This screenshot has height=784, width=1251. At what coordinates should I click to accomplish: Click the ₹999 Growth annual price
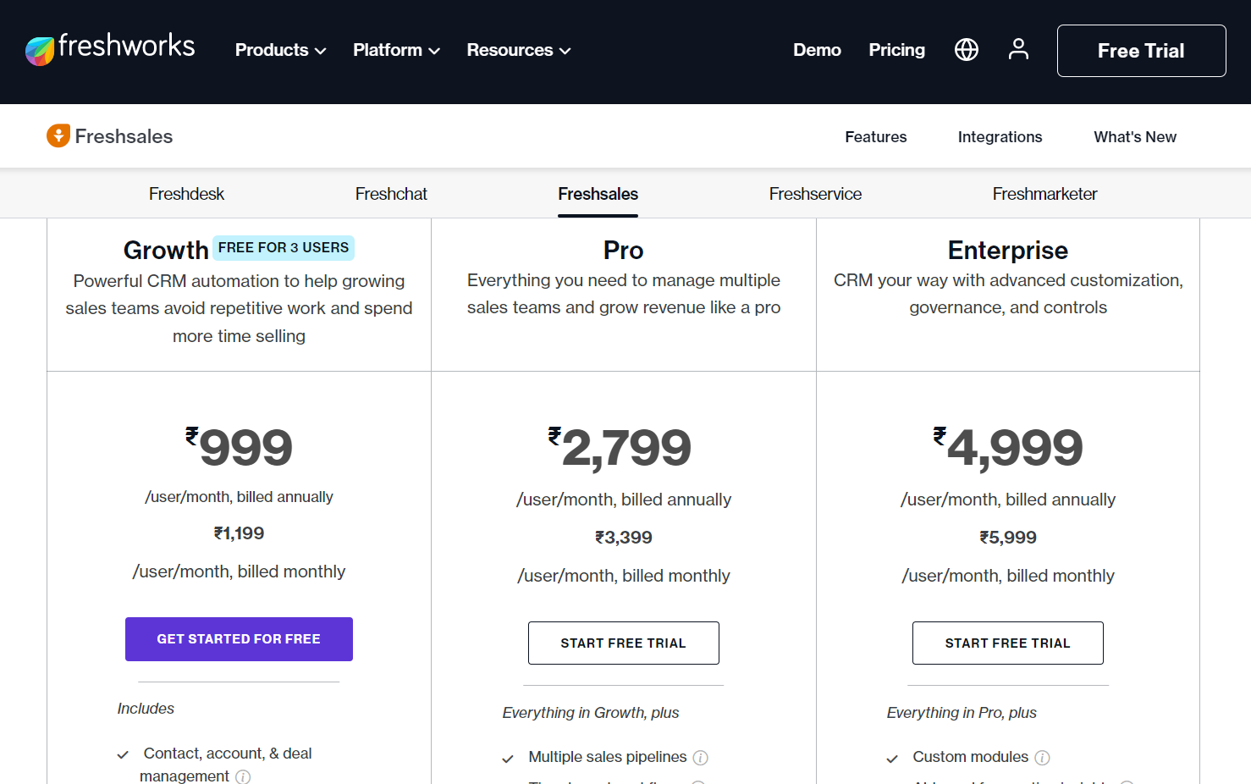point(239,447)
